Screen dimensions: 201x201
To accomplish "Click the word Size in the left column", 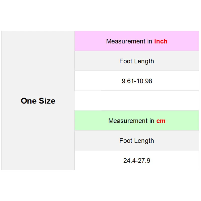I will (x=47, y=101).
